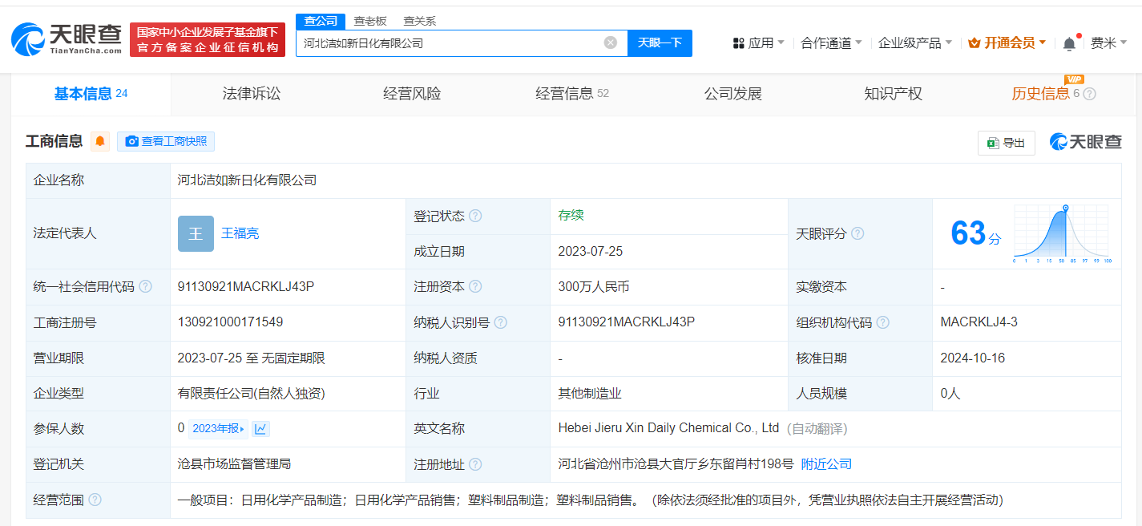Click the 63分 TianYan score
Image resolution: width=1142 pixels, height=526 pixels.
point(975,233)
